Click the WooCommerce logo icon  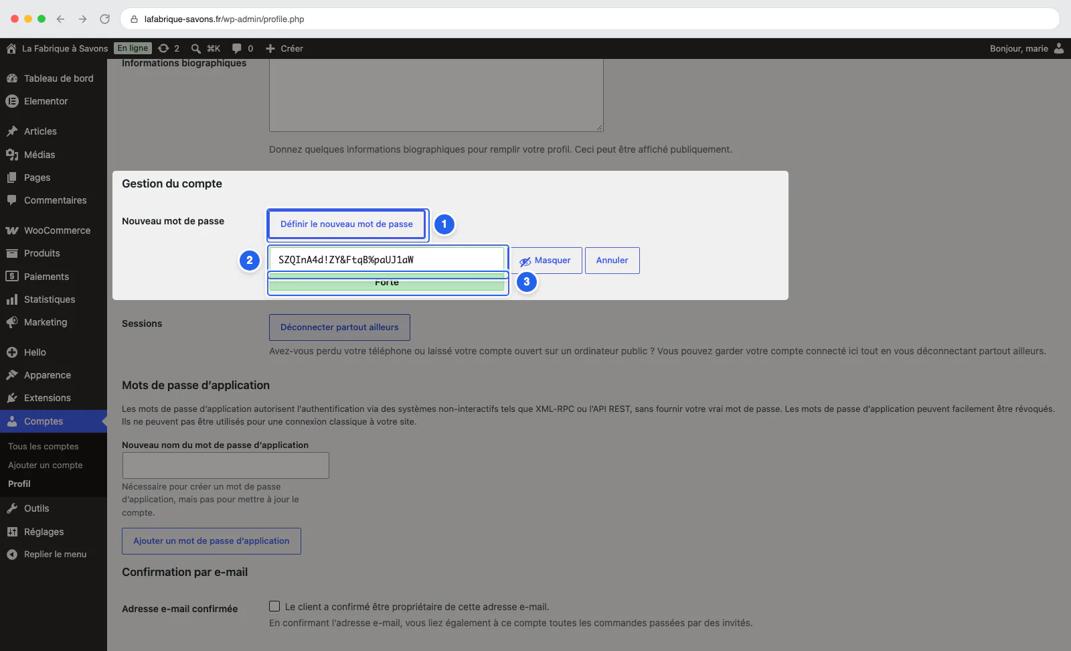pos(12,230)
